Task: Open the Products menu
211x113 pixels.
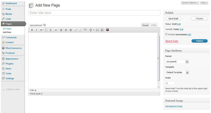Action: [10, 53]
